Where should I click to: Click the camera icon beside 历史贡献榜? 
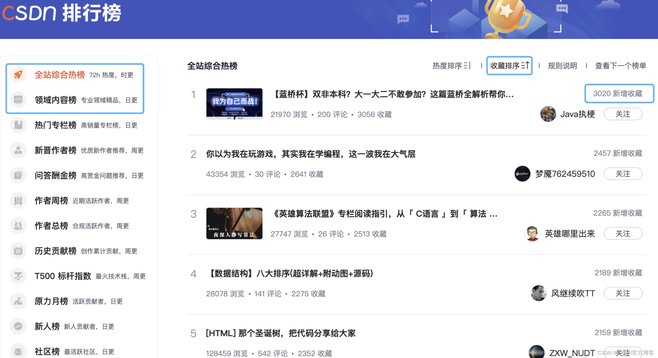pyautogui.click(x=18, y=251)
